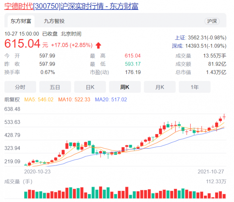Click 最高 value 615.04
234x202 pixels.
point(133,56)
